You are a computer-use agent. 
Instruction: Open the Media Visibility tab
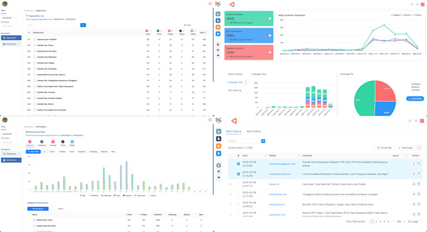click(235, 74)
